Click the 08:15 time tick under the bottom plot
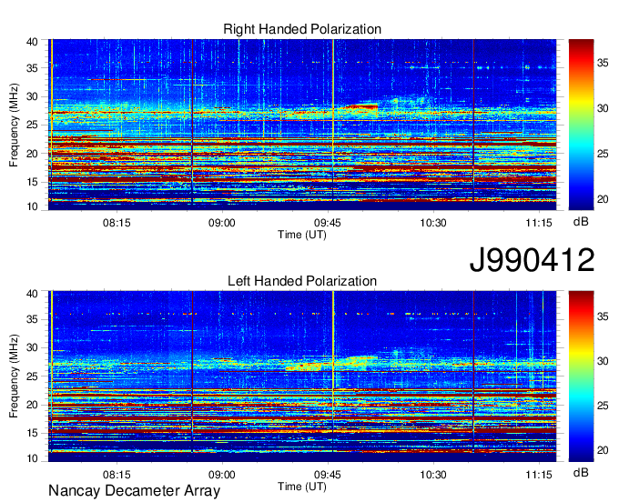The width and height of the screenshot is (619, 502). click(117, 475)
